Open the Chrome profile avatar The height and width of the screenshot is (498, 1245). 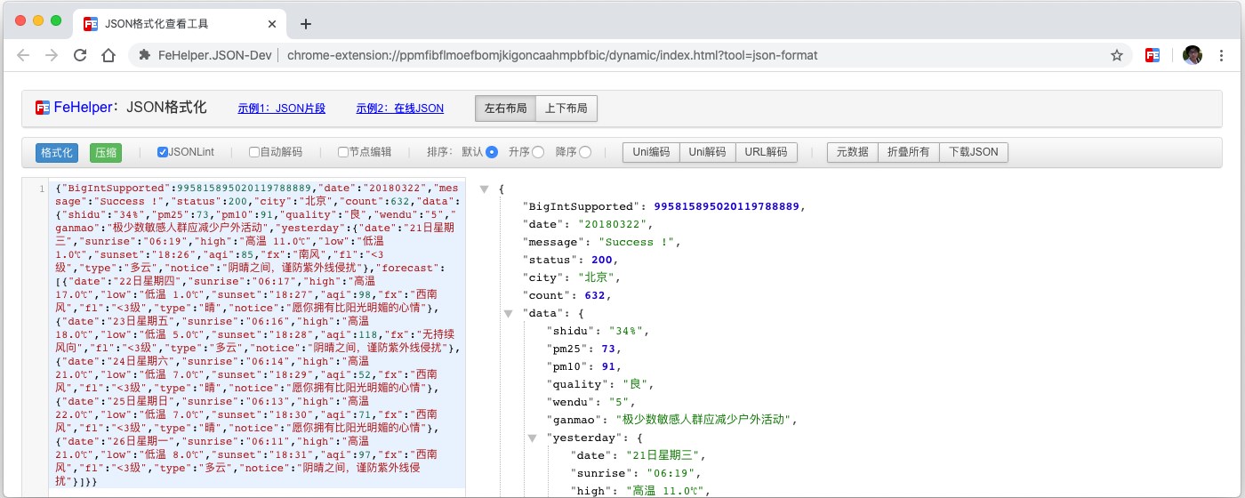pos(1193,55)
